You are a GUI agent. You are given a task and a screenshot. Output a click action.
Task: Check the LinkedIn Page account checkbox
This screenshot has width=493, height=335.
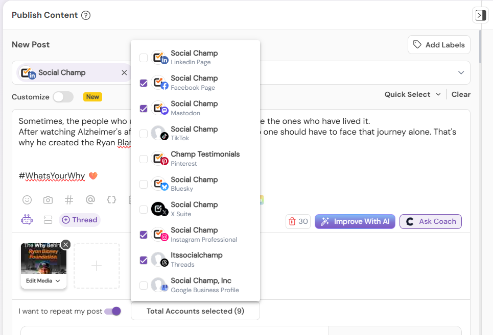(144, 58)
